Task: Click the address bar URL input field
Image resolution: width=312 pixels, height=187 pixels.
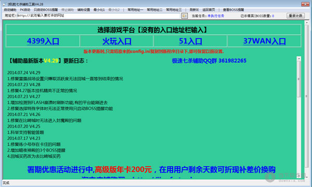Action: click(98, 16)
